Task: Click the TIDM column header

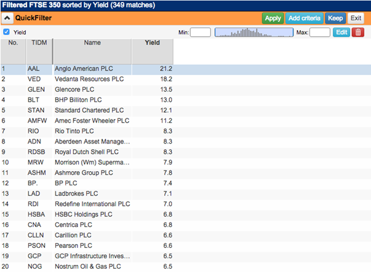Action: [x=39, y=52]
